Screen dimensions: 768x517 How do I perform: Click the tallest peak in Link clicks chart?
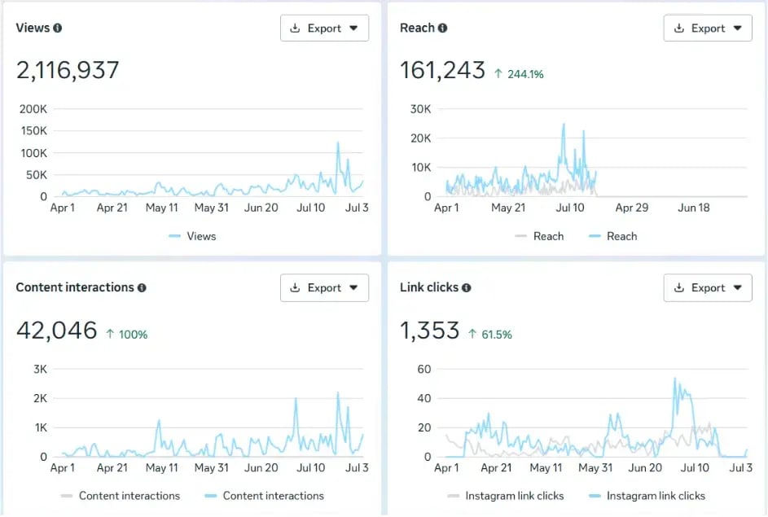(675, 379)
